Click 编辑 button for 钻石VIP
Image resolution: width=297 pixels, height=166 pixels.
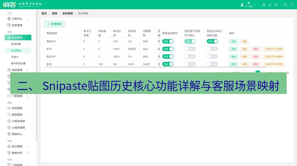pos(244,56)
